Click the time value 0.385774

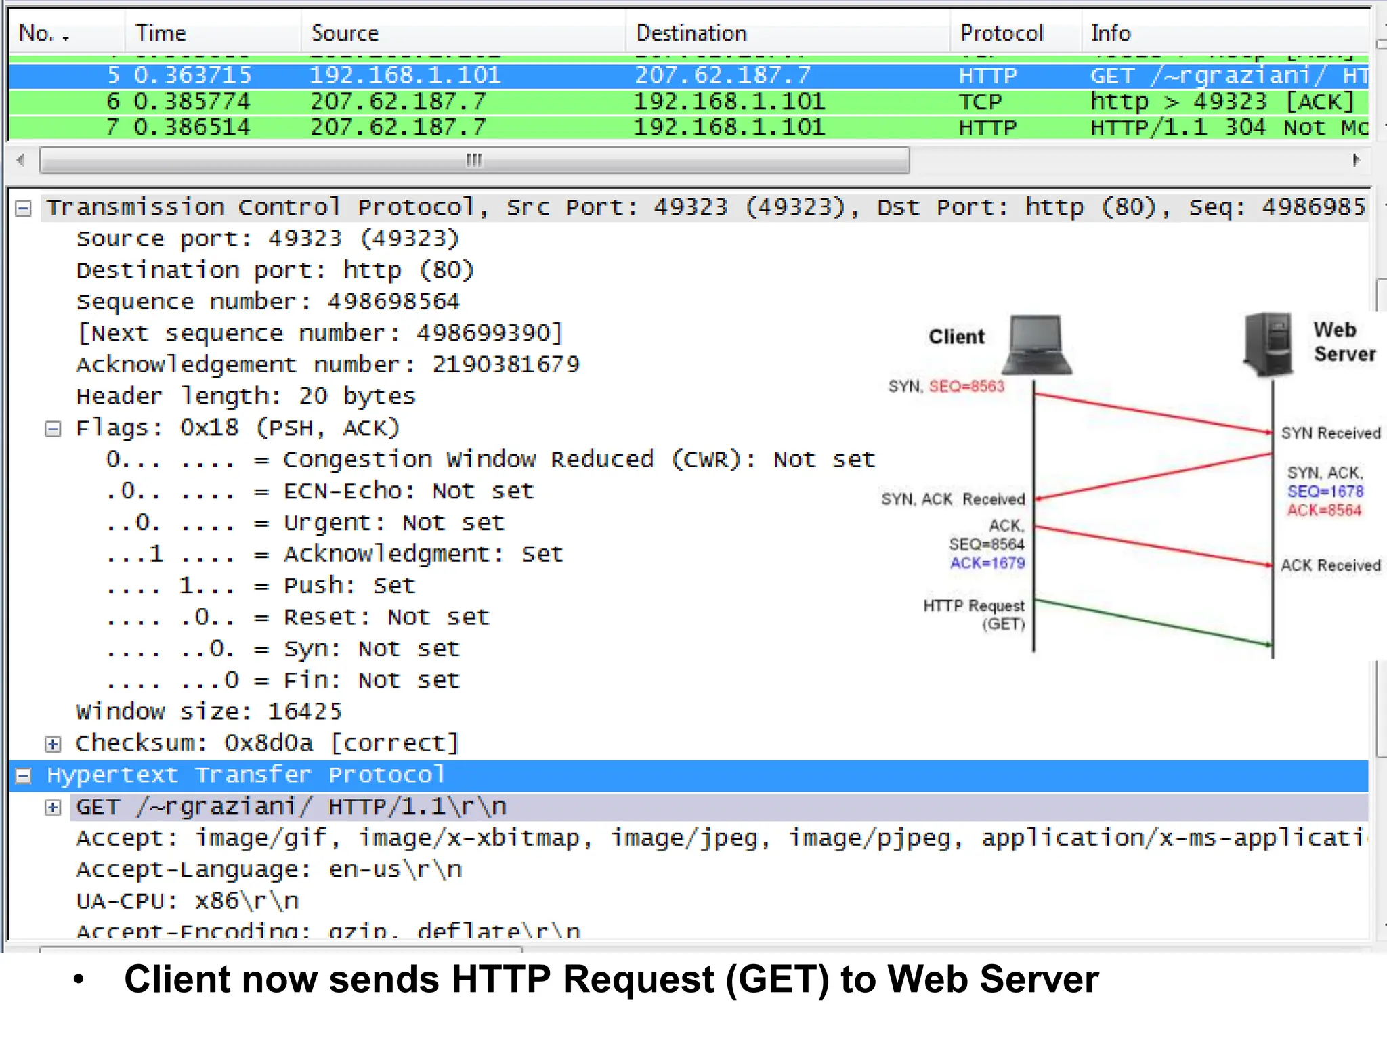(x=192, y=102)
